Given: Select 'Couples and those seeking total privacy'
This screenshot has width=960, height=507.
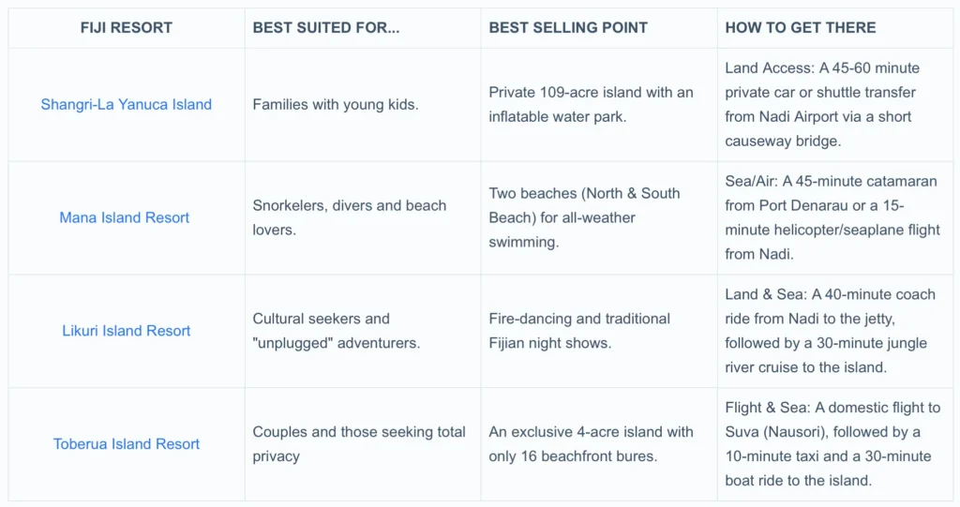Looking at the screenshot, I should 358,444.
